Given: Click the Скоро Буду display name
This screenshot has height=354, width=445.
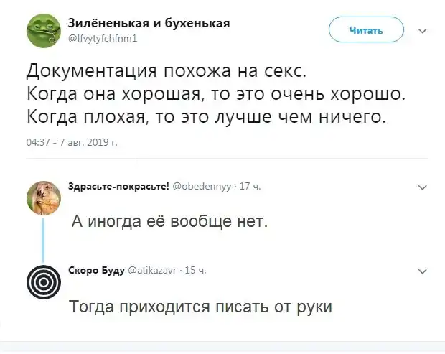Looking at the screenshot, I should click(95, 271).
